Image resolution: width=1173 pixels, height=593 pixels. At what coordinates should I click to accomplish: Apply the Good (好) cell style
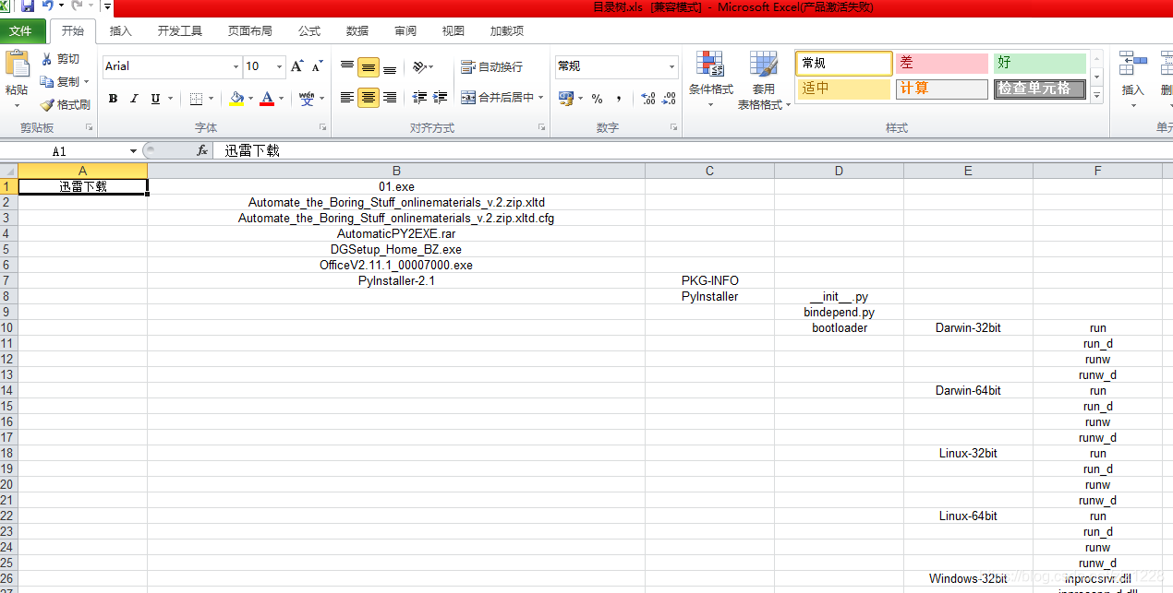point(1040,63)
